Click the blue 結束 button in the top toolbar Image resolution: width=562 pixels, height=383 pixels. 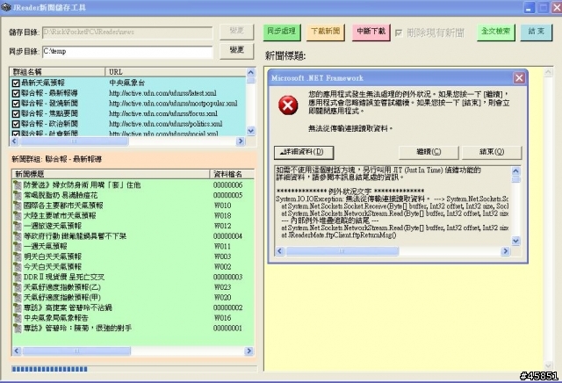click(x=537, y=32)
